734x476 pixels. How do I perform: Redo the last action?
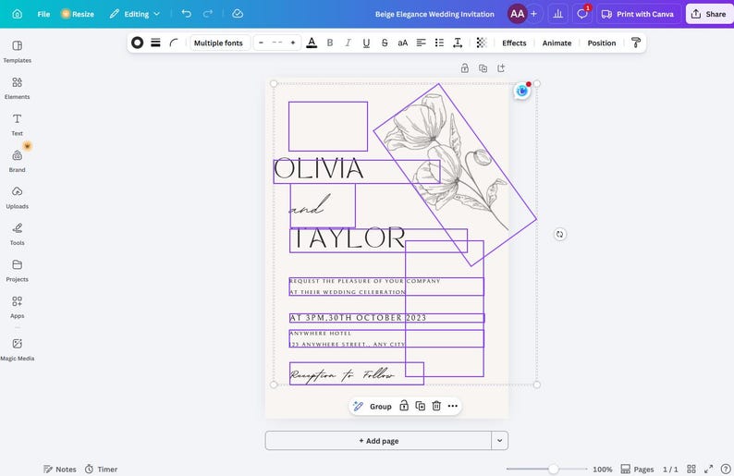pos(208,14)
